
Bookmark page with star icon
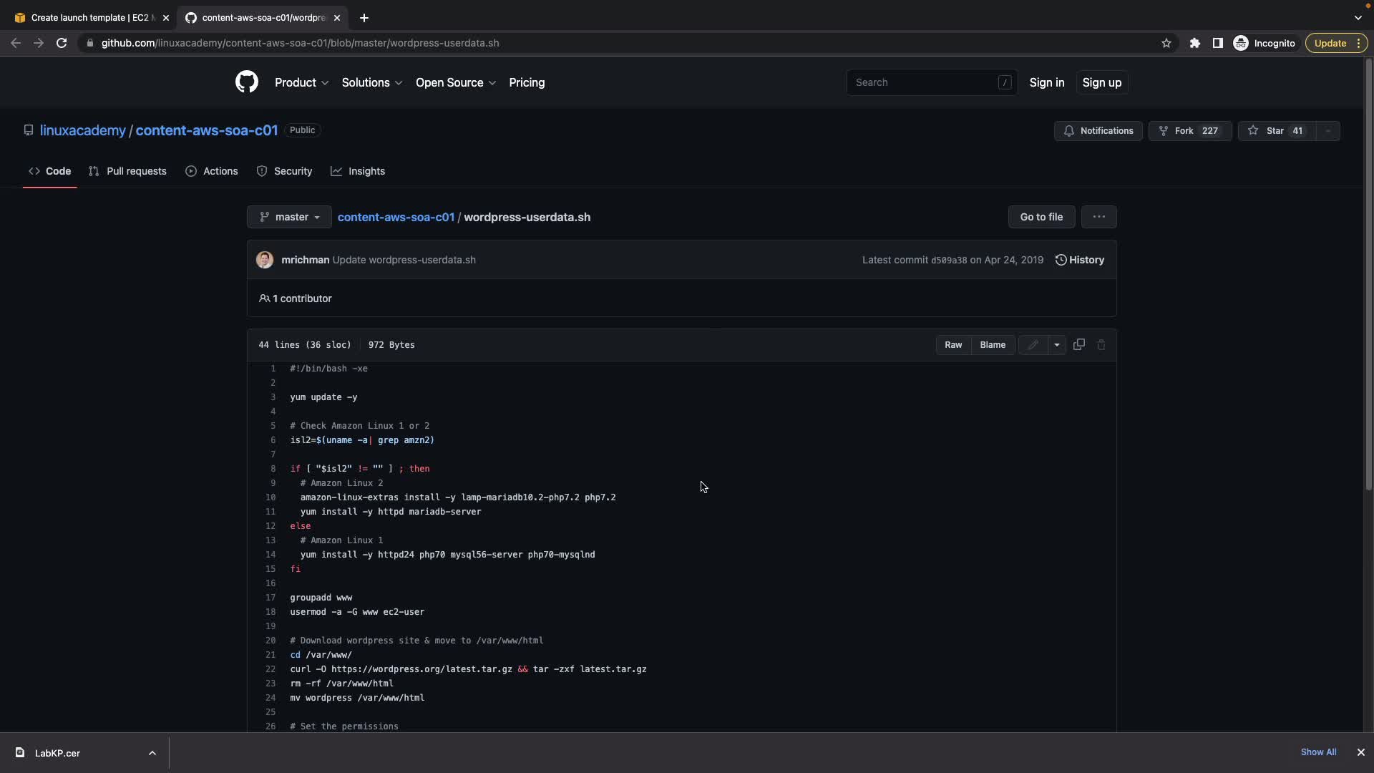[x=1166, y=43]
